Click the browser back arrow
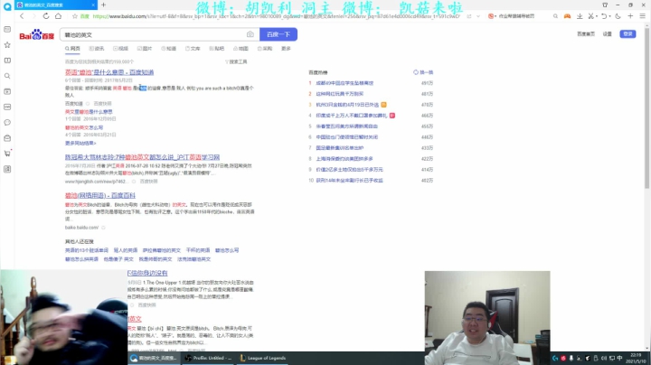Viewport: 651px width, 365px height. tap(22, 16)
